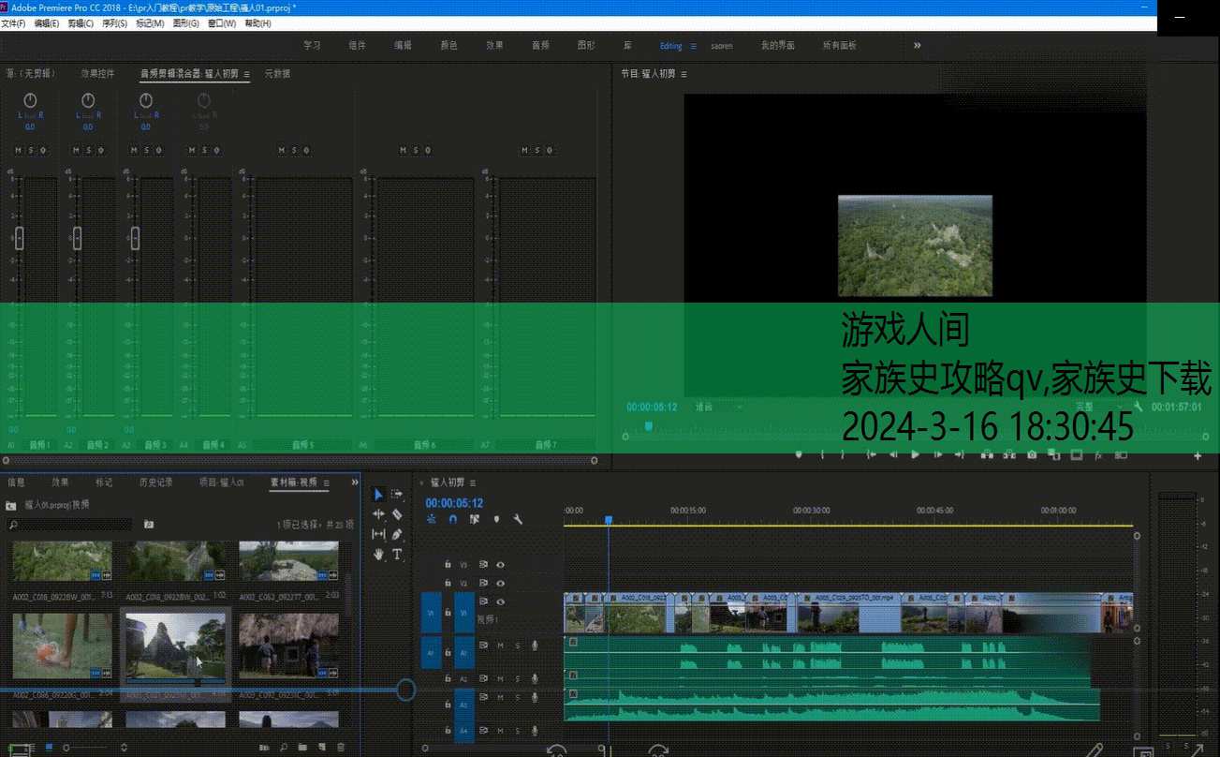1220x757 pixels.
Task: Open button editor plus icon in Program monitor
Action: click(x=1198, y=456)
